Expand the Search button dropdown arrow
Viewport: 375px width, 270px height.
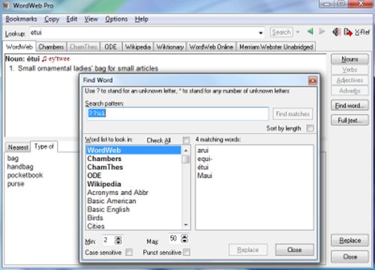pyautogui.click(x=298, y=32)
